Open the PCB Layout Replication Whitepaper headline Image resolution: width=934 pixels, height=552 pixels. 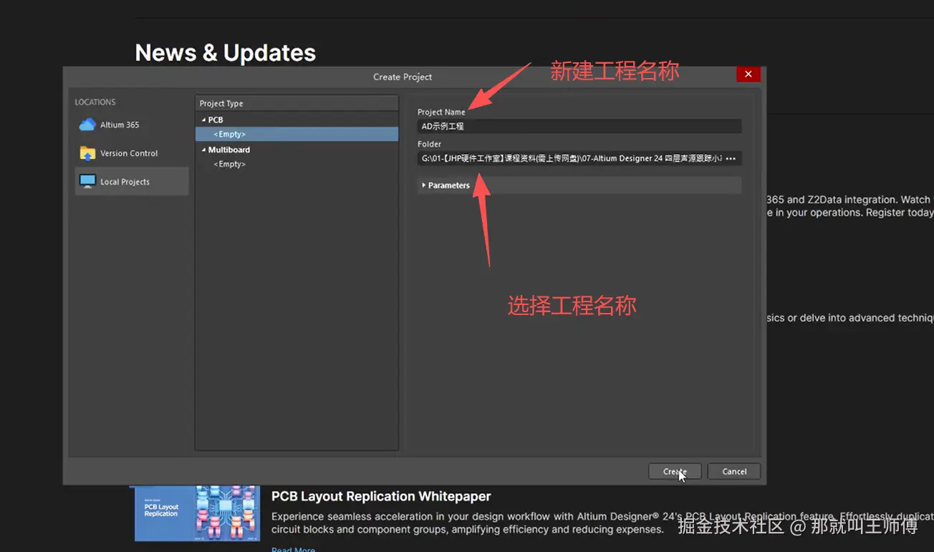click(381, 496)
